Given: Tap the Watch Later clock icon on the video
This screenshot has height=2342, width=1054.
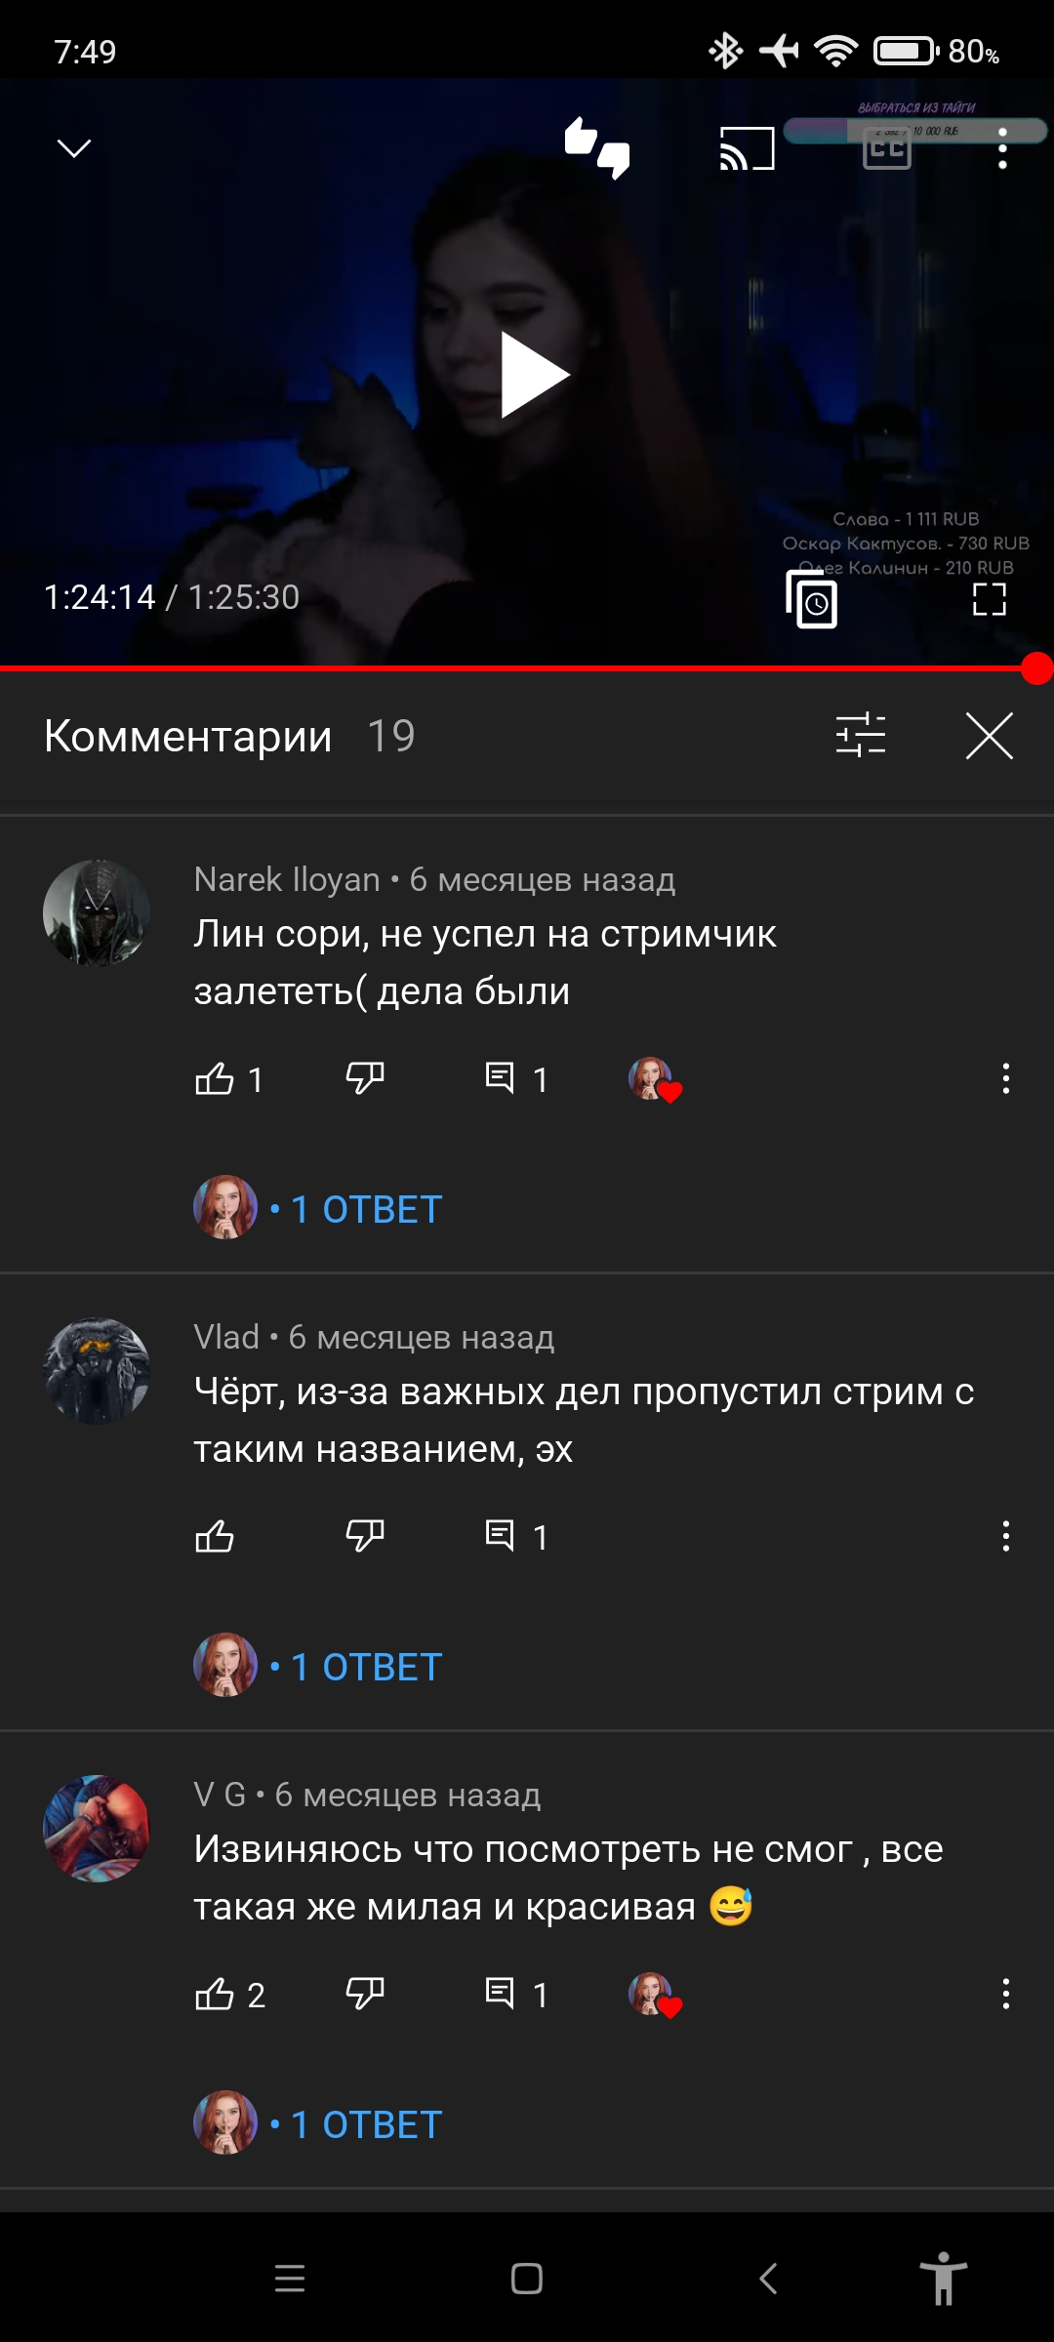Looking at the screenshot, I should (x=812, y=599).
